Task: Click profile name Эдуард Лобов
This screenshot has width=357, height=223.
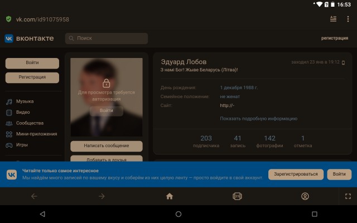Action: point(184,62)
